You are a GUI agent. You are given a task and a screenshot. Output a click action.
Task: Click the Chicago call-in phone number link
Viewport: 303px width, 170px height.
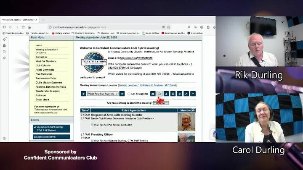(x=116, y=68)
